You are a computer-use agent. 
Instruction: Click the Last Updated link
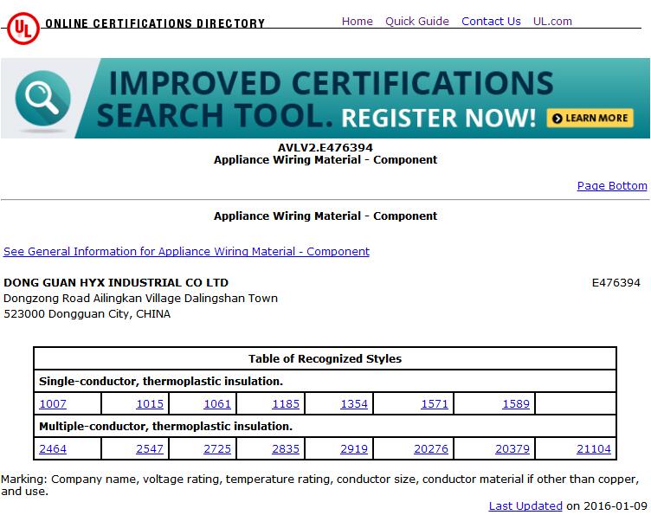(x=525, y=506)
